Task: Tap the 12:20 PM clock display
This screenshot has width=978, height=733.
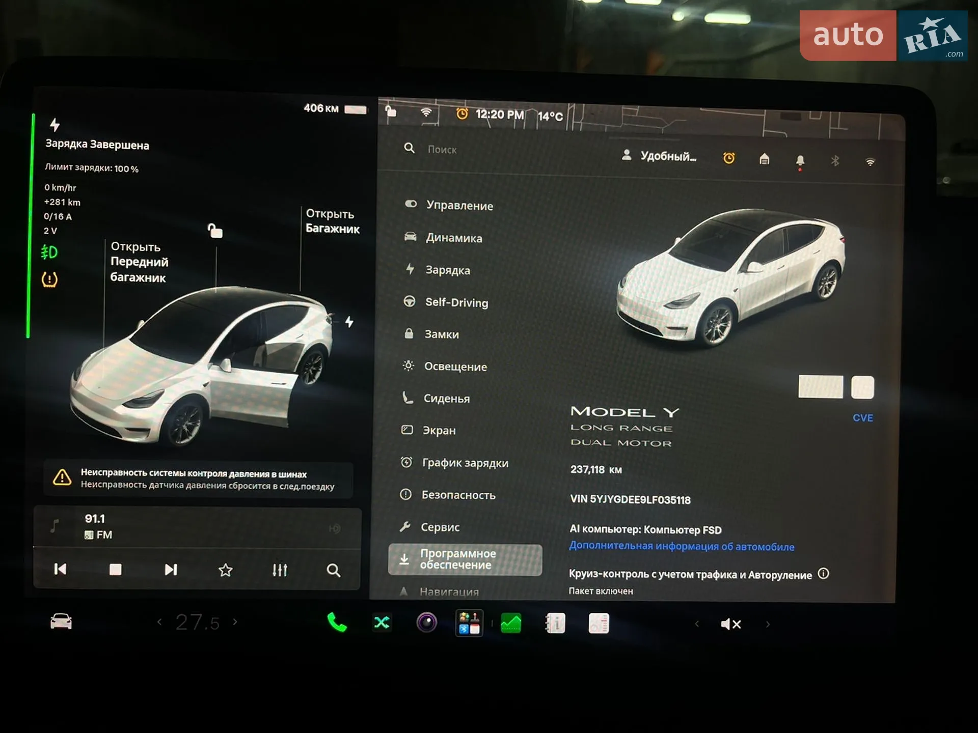Action: 499,115
